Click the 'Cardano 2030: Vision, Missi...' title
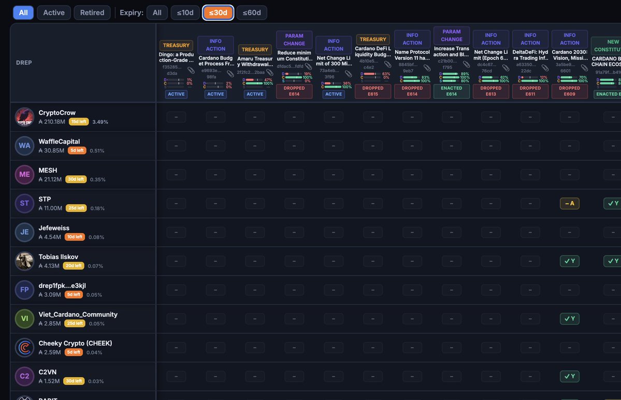The width and height of the screenshot is (621, 400). [570, 55]
